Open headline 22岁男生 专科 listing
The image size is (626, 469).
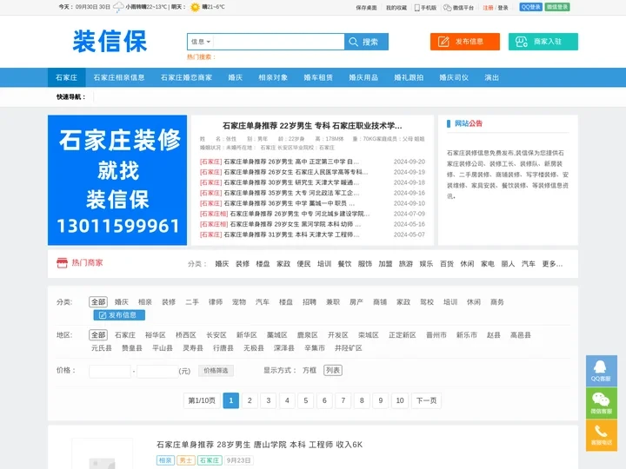(x=312, y=126)
